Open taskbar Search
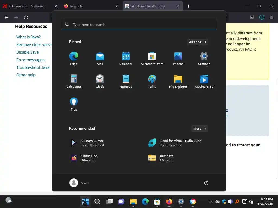Image resolution: width=278 pixels, height=208 pixels. [97, 201]
